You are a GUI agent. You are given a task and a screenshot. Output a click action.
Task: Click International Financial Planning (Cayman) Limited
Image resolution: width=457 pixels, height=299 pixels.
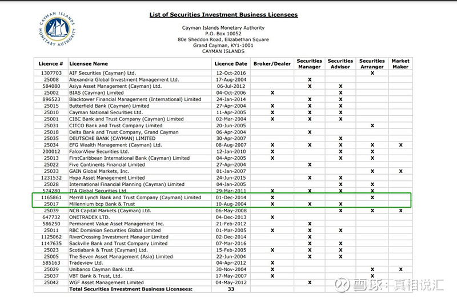pyautogui.click(x=127, y=184)
